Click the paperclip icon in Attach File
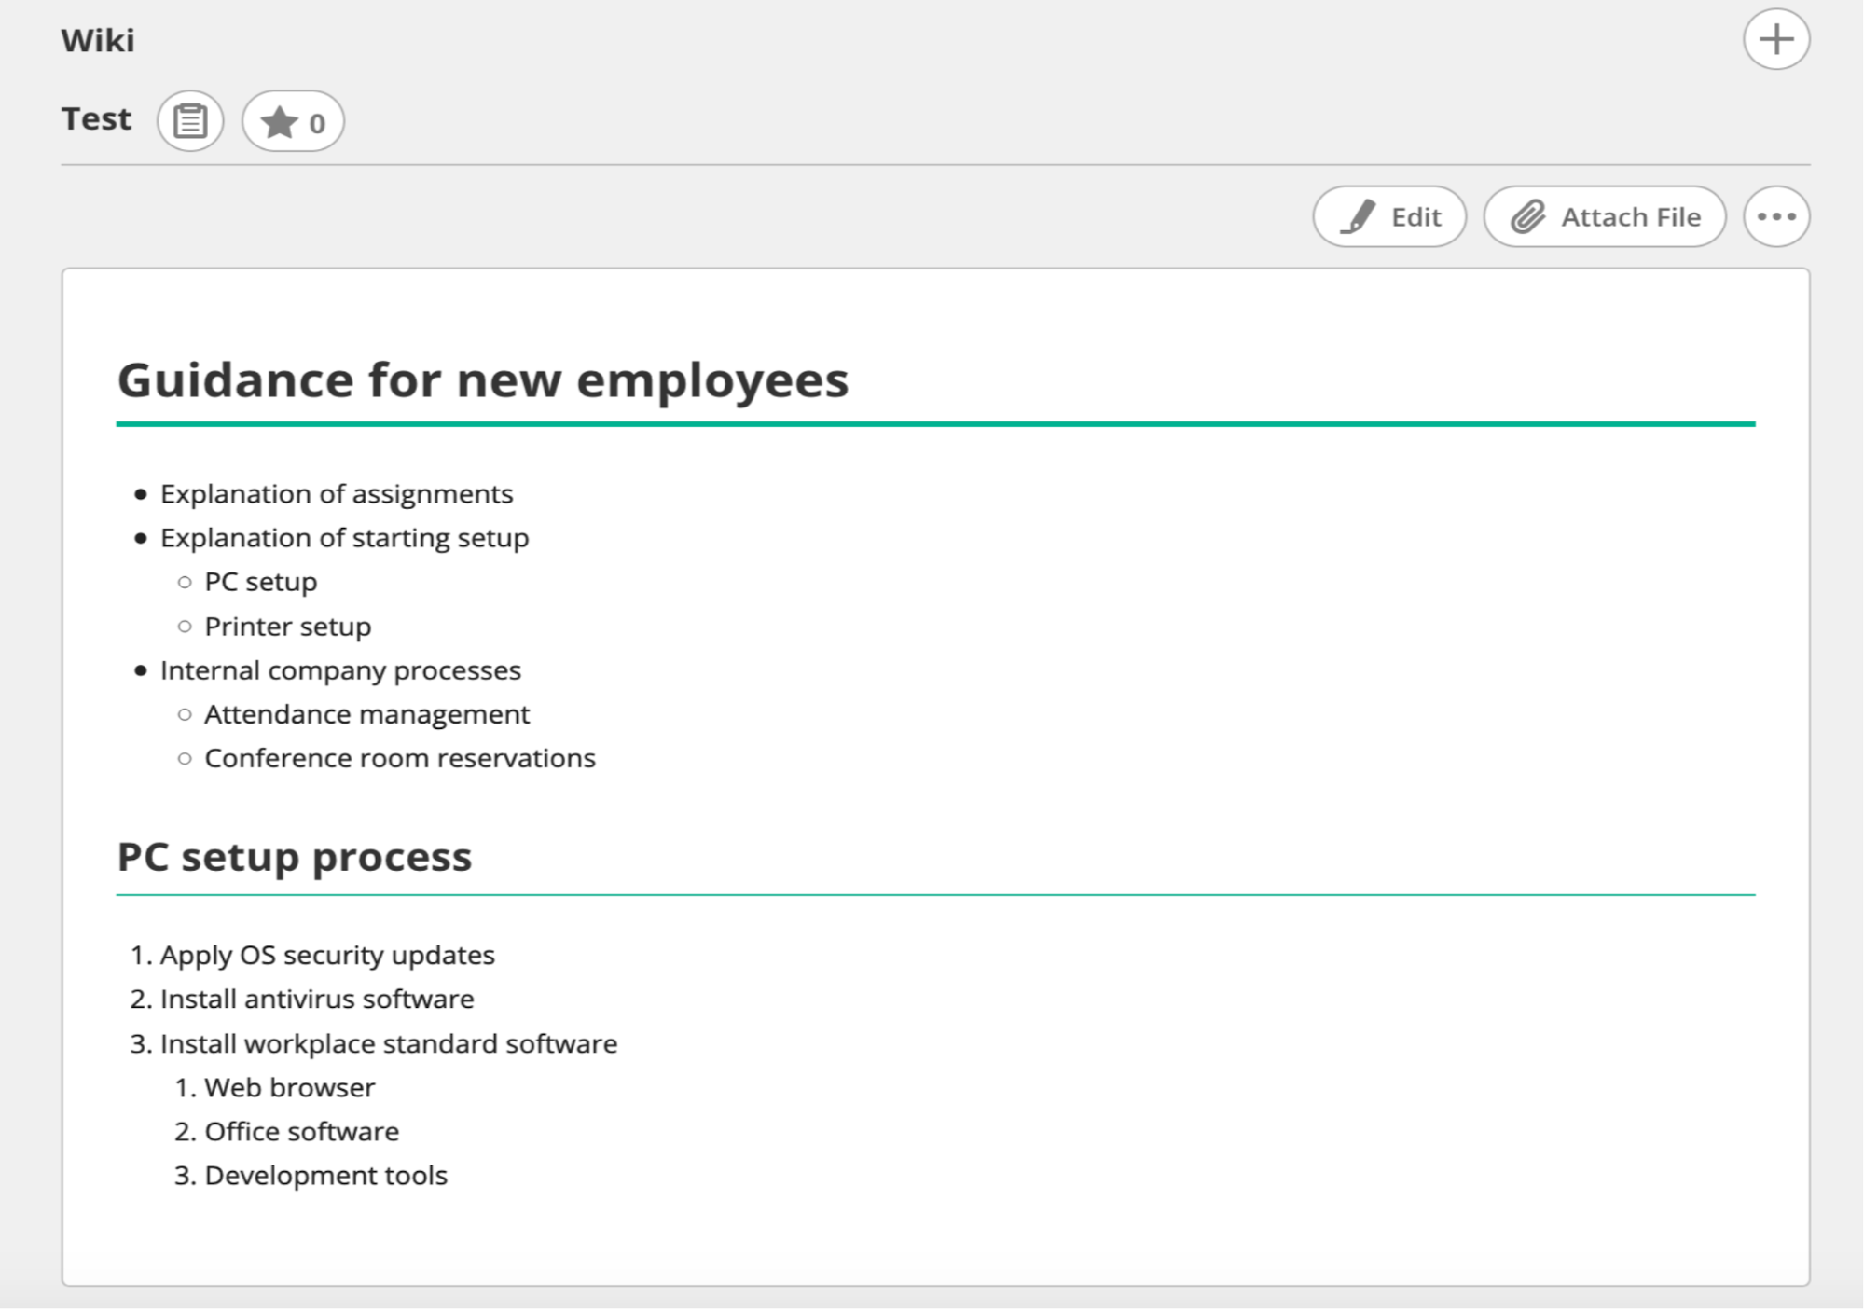This screenshot has width=1864, height=1310. (1527, 216)
